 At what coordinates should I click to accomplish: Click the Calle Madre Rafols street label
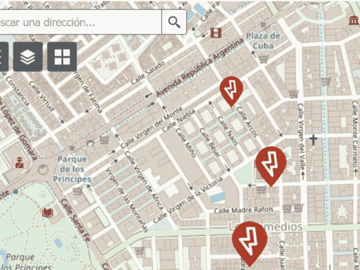(x=243, y=210)
